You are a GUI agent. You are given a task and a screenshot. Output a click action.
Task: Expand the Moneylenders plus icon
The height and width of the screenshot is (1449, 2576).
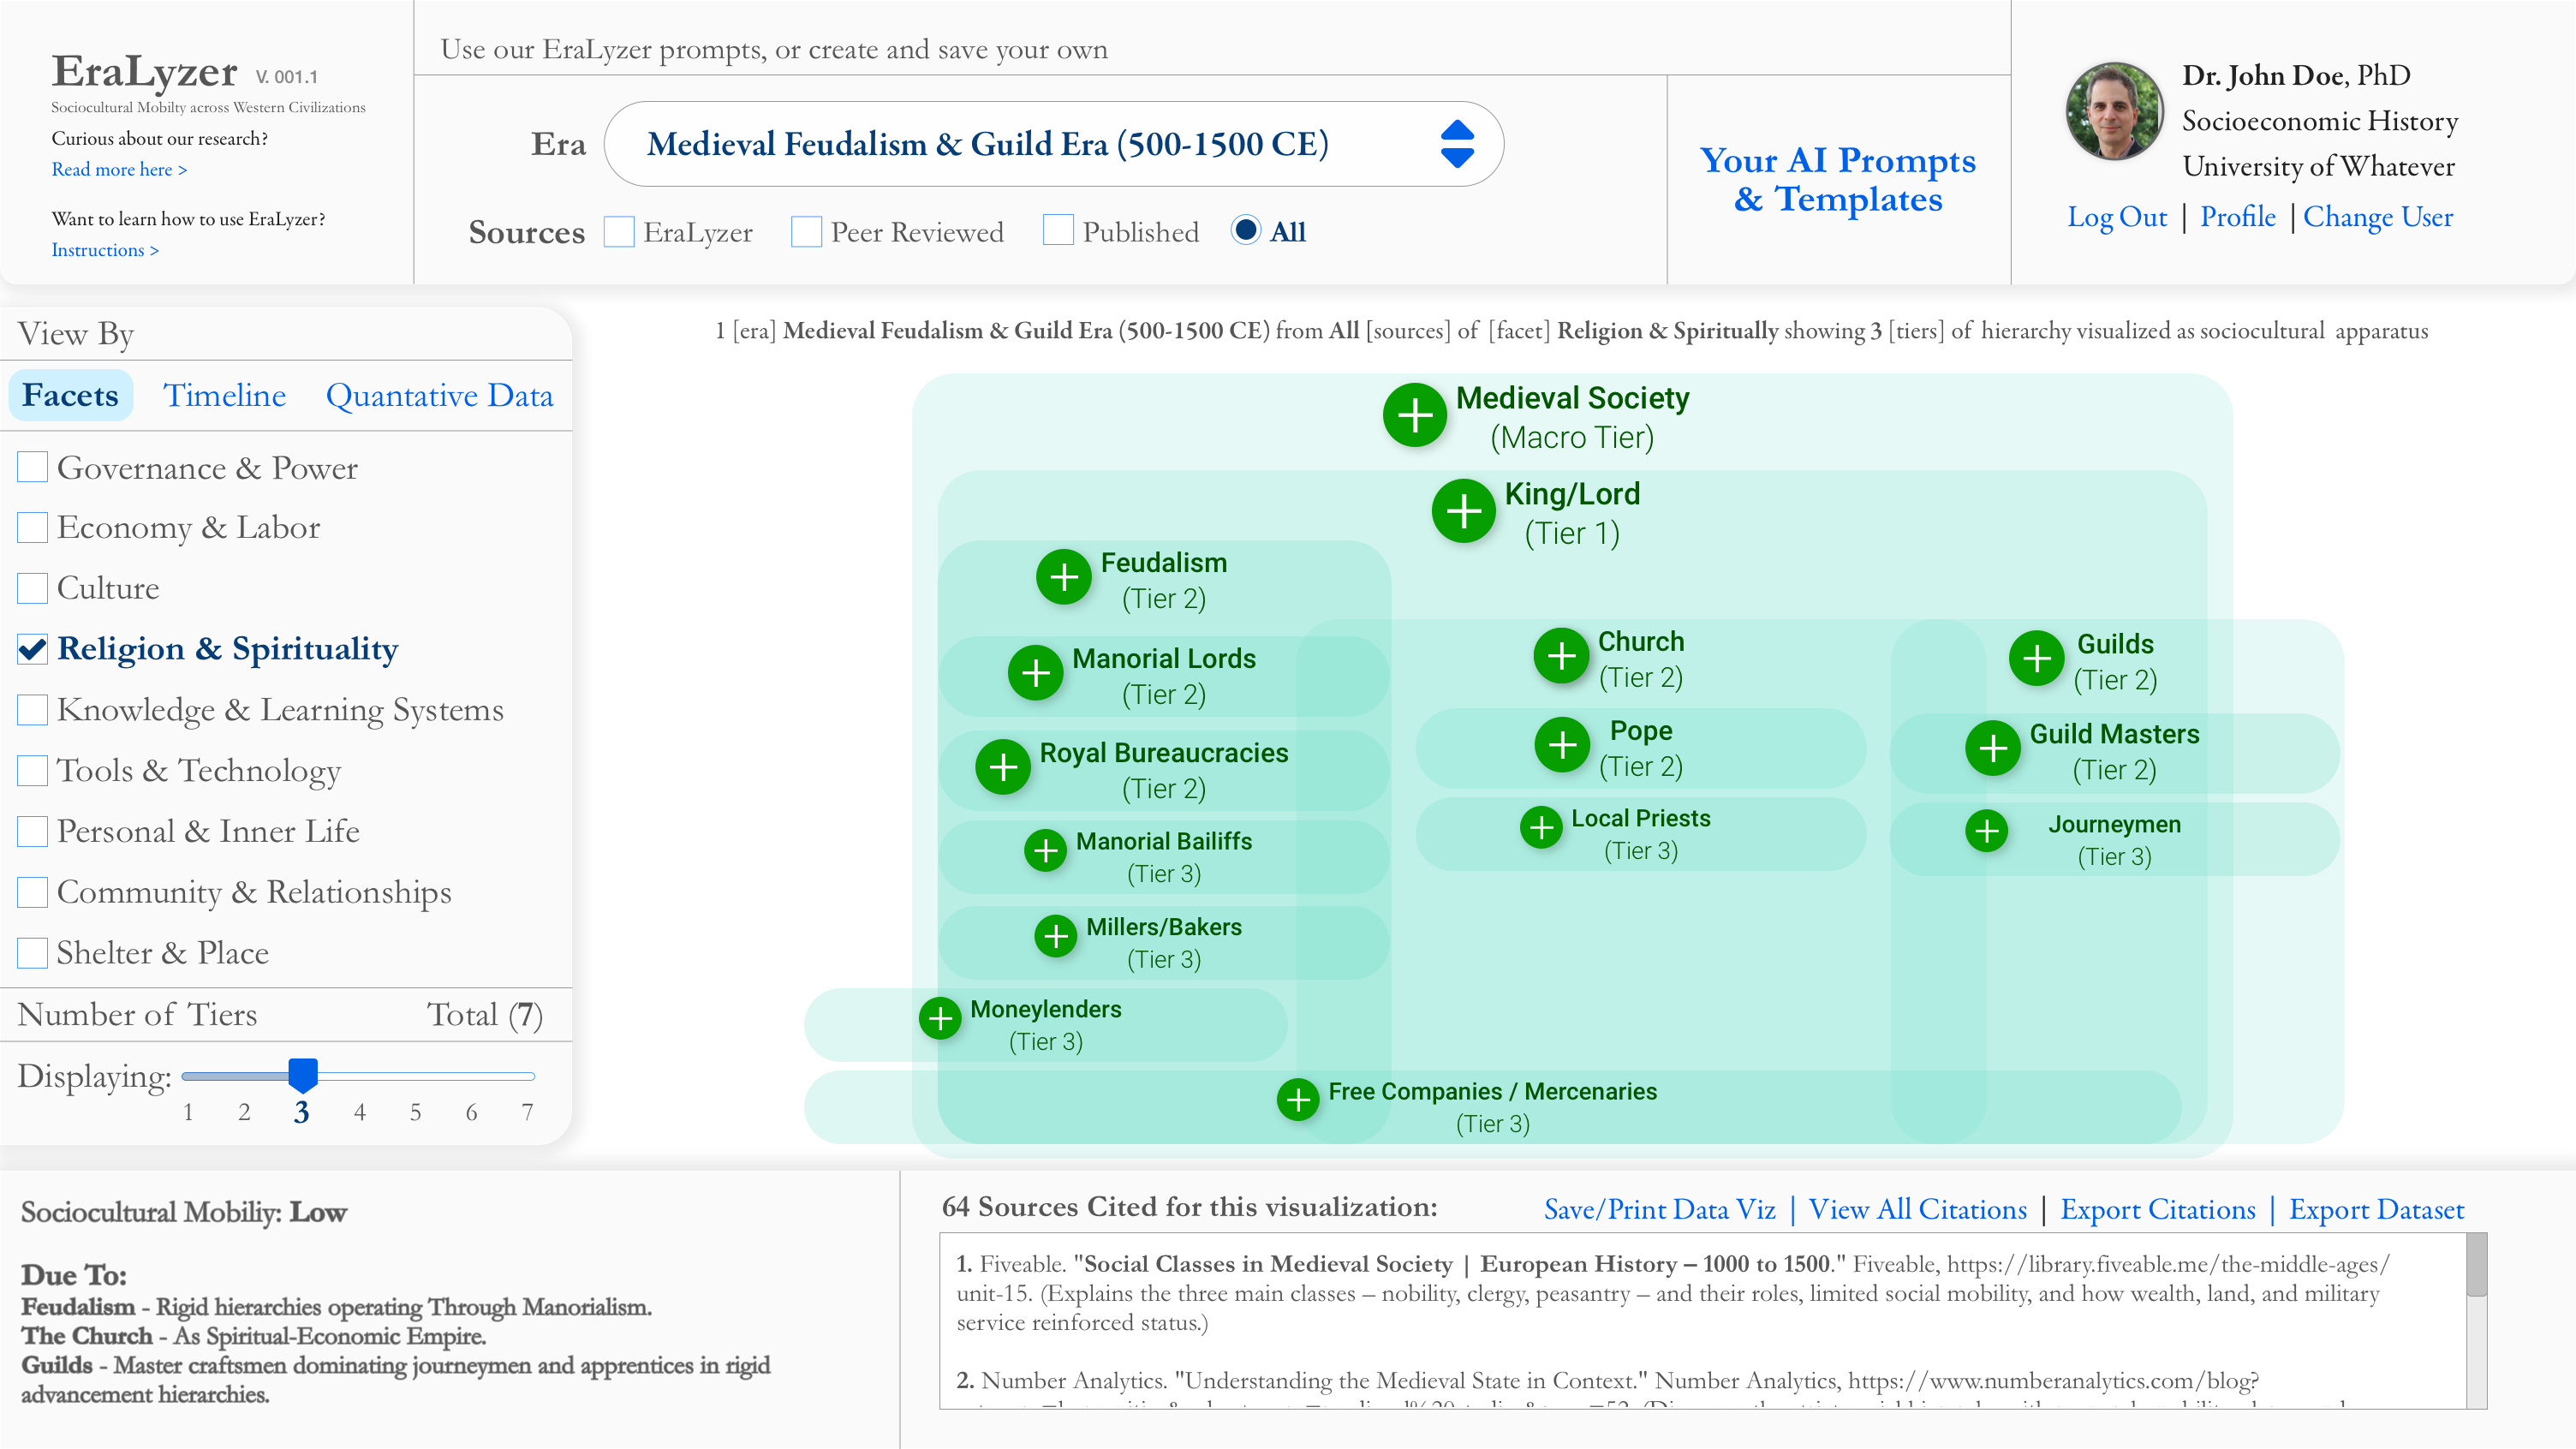pos(939,1018)
